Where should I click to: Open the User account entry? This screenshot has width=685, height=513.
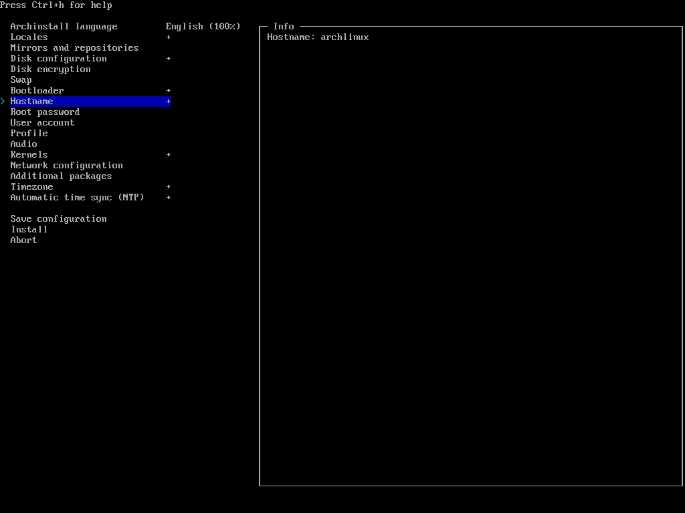(42, 123)
